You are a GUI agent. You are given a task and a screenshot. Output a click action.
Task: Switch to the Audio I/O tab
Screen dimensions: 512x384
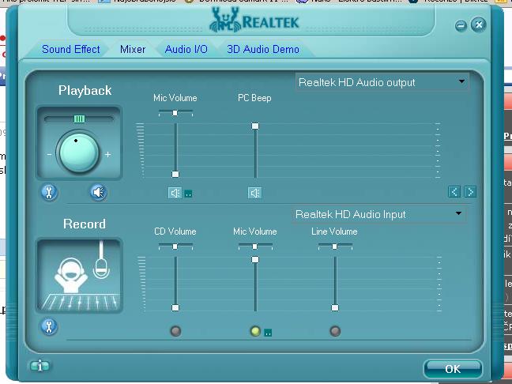click(186, 49)
